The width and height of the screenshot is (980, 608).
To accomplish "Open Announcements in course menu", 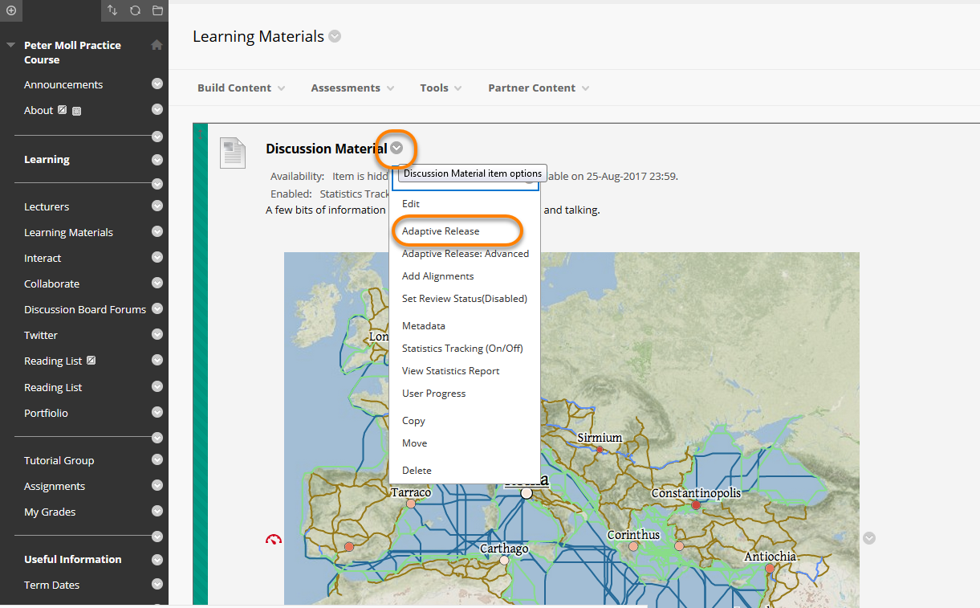I will click(63, 84).
